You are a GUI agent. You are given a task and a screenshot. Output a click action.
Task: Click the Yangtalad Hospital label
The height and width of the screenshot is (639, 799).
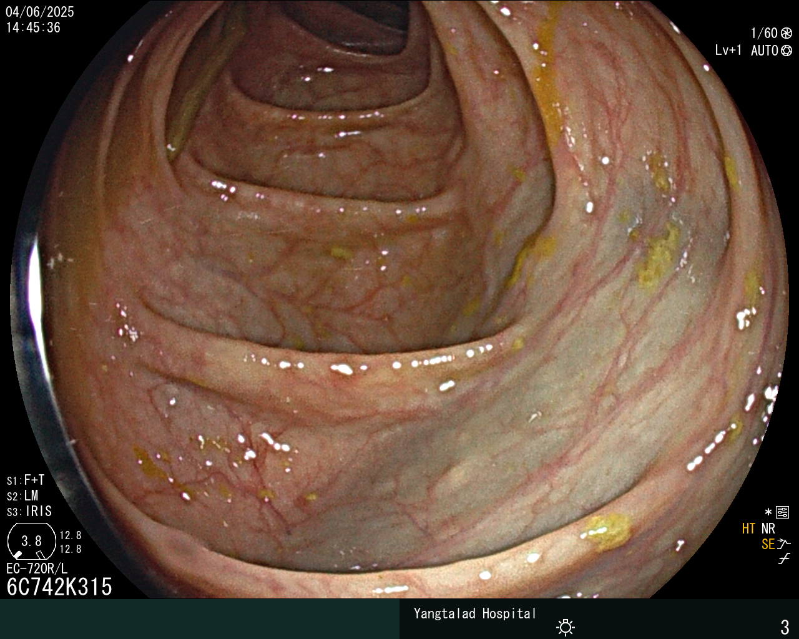pos(475,613)
